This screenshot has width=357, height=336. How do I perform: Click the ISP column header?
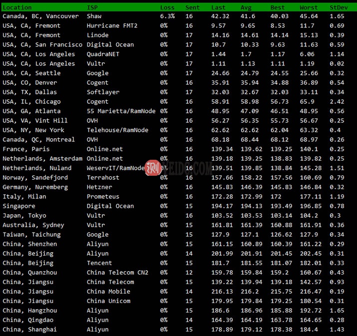point(92,7)
